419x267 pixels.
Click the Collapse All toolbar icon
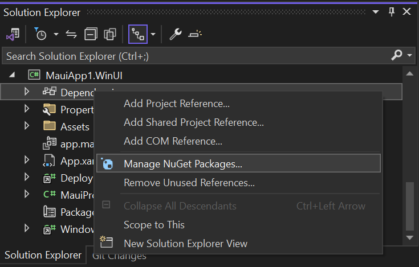click(x=91, y=34)
